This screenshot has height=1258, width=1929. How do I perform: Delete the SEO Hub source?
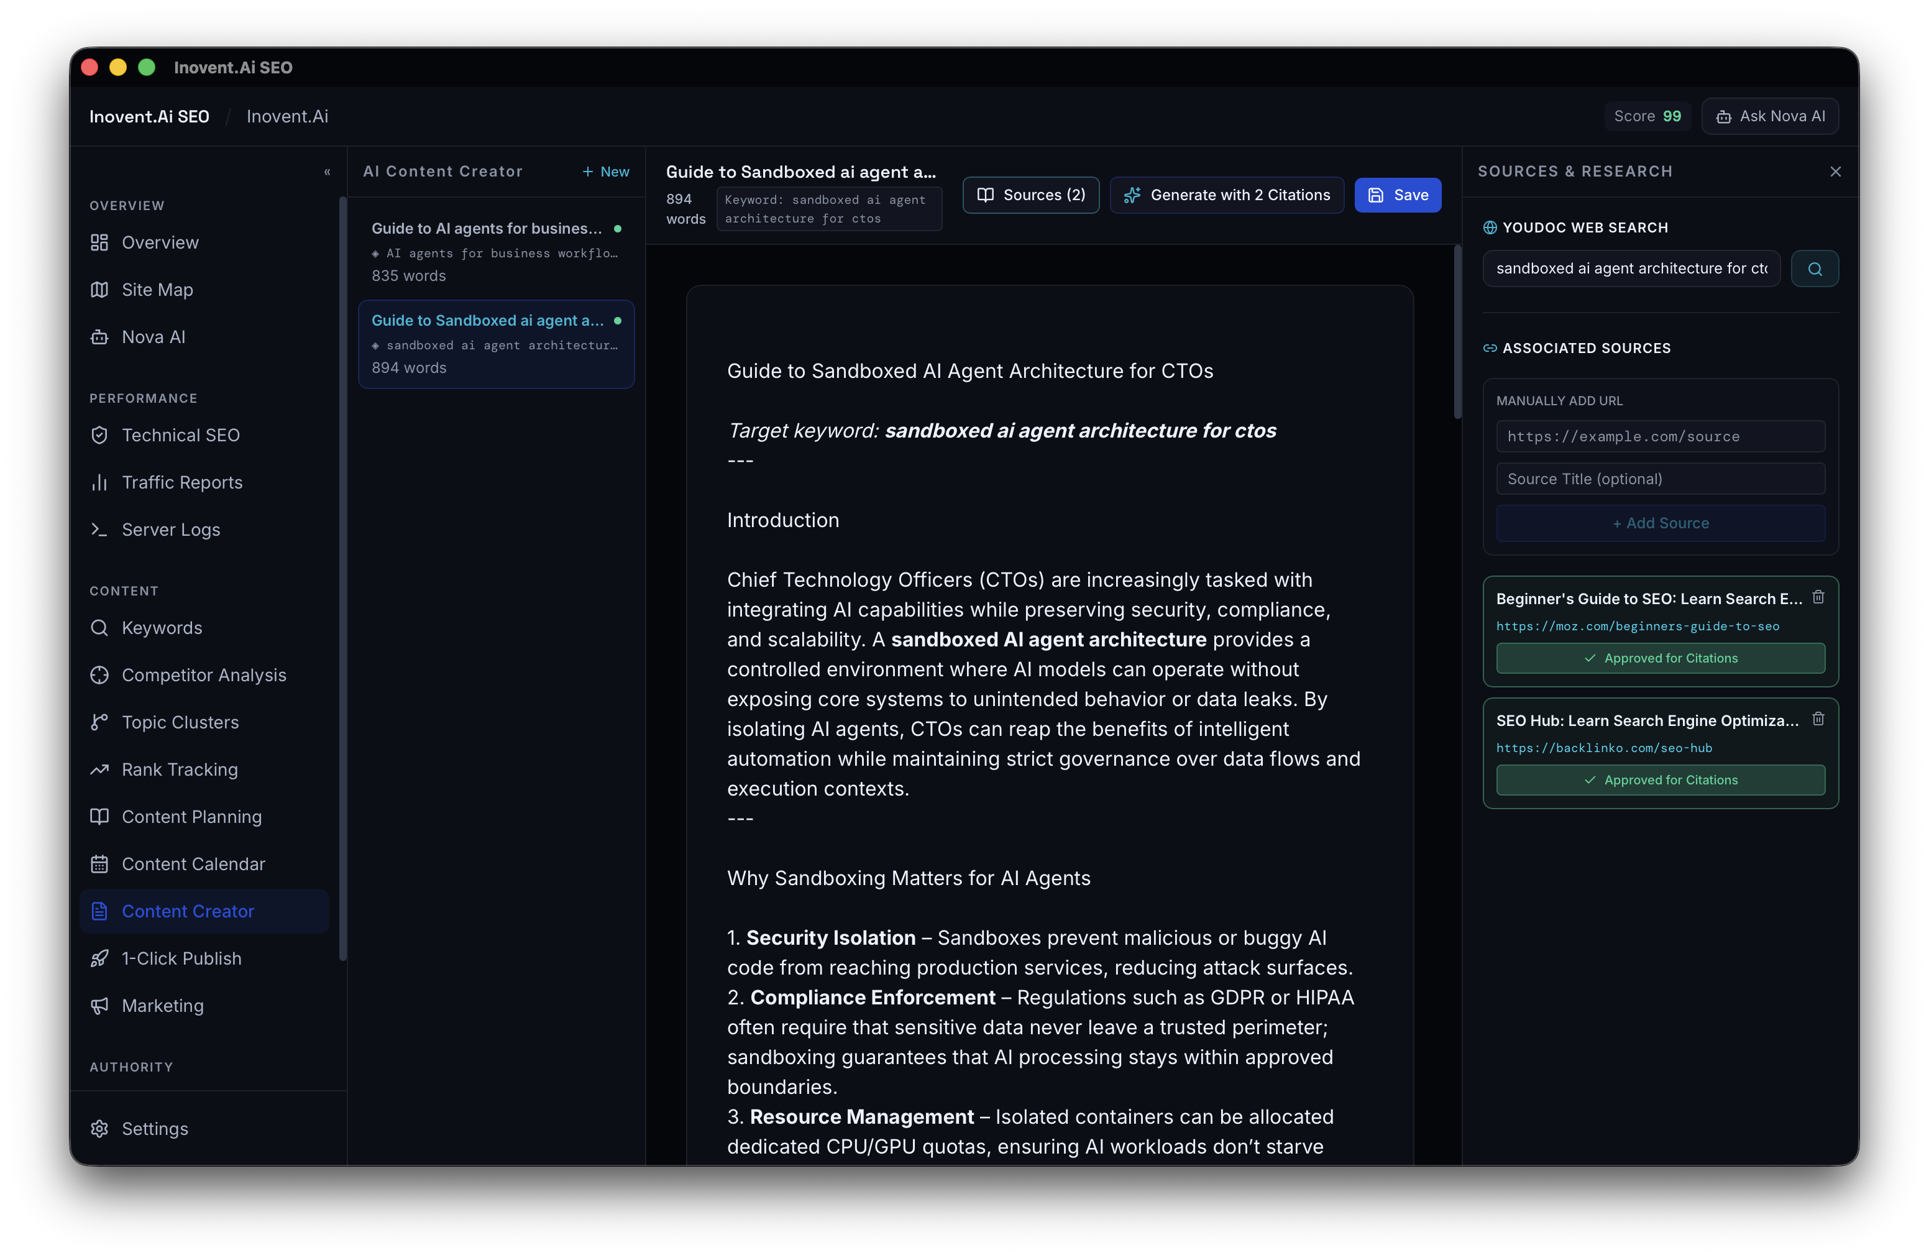[x=1818, y=719]
